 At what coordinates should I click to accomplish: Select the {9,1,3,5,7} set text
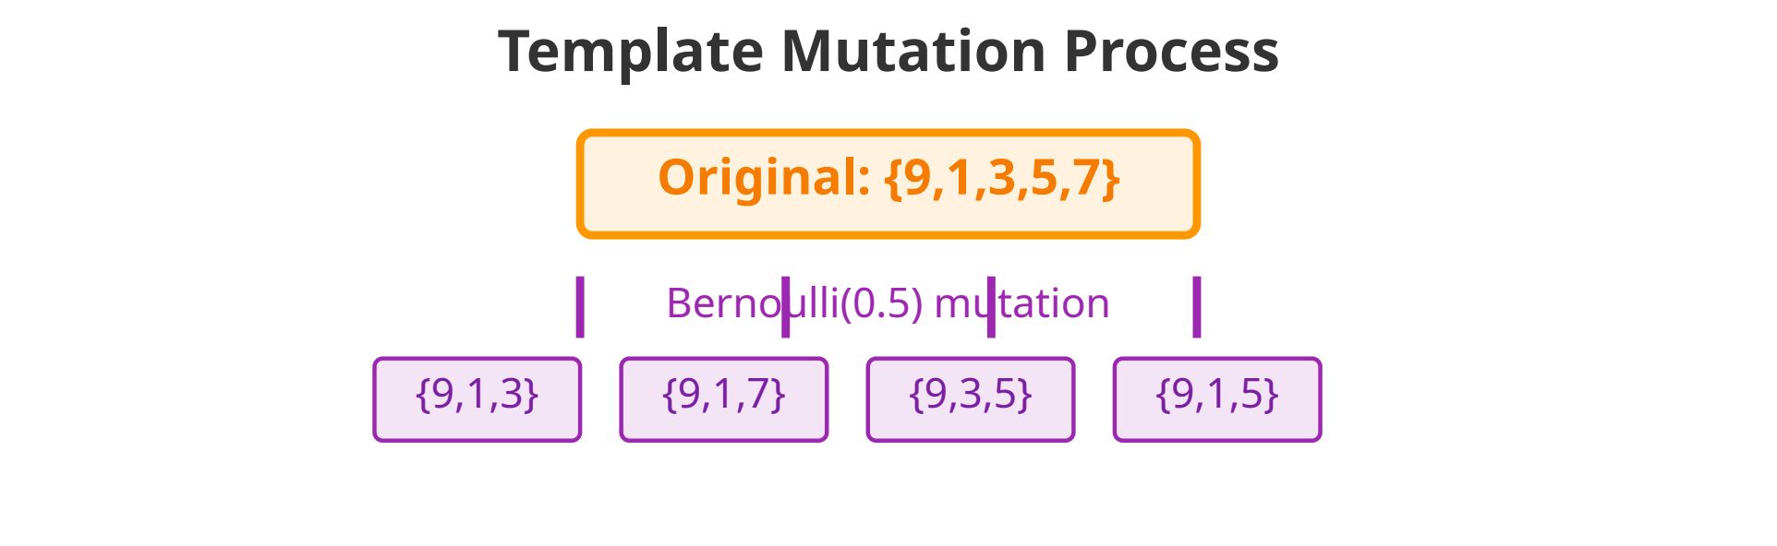pos(1002,177)
